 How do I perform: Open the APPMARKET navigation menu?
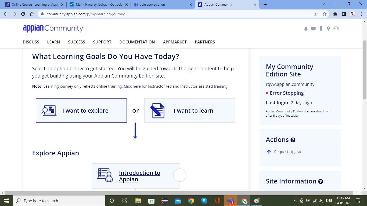click(175, 42)
